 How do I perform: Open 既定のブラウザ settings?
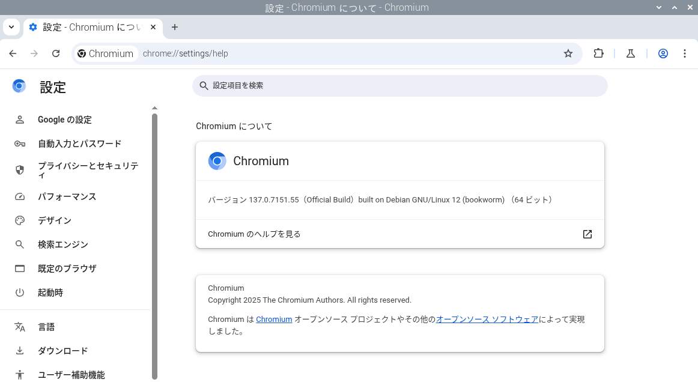pyautogui.click(x=76, y=269)
